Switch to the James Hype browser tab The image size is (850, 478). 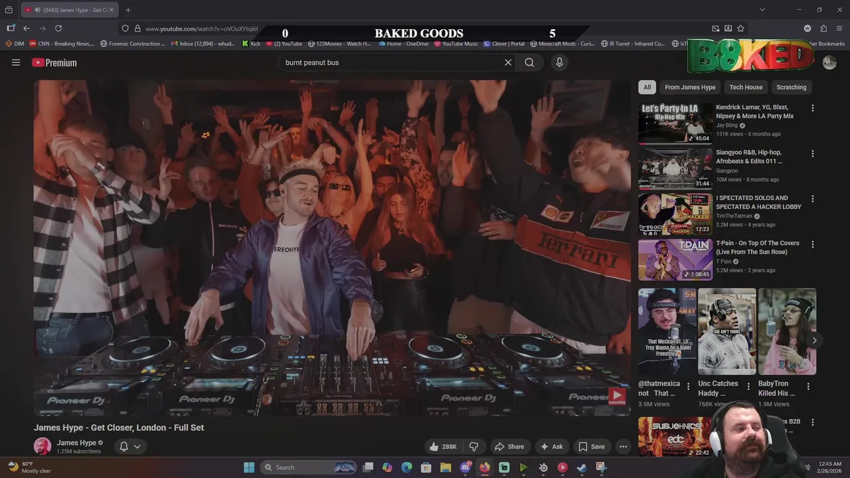tap(69, 10)
